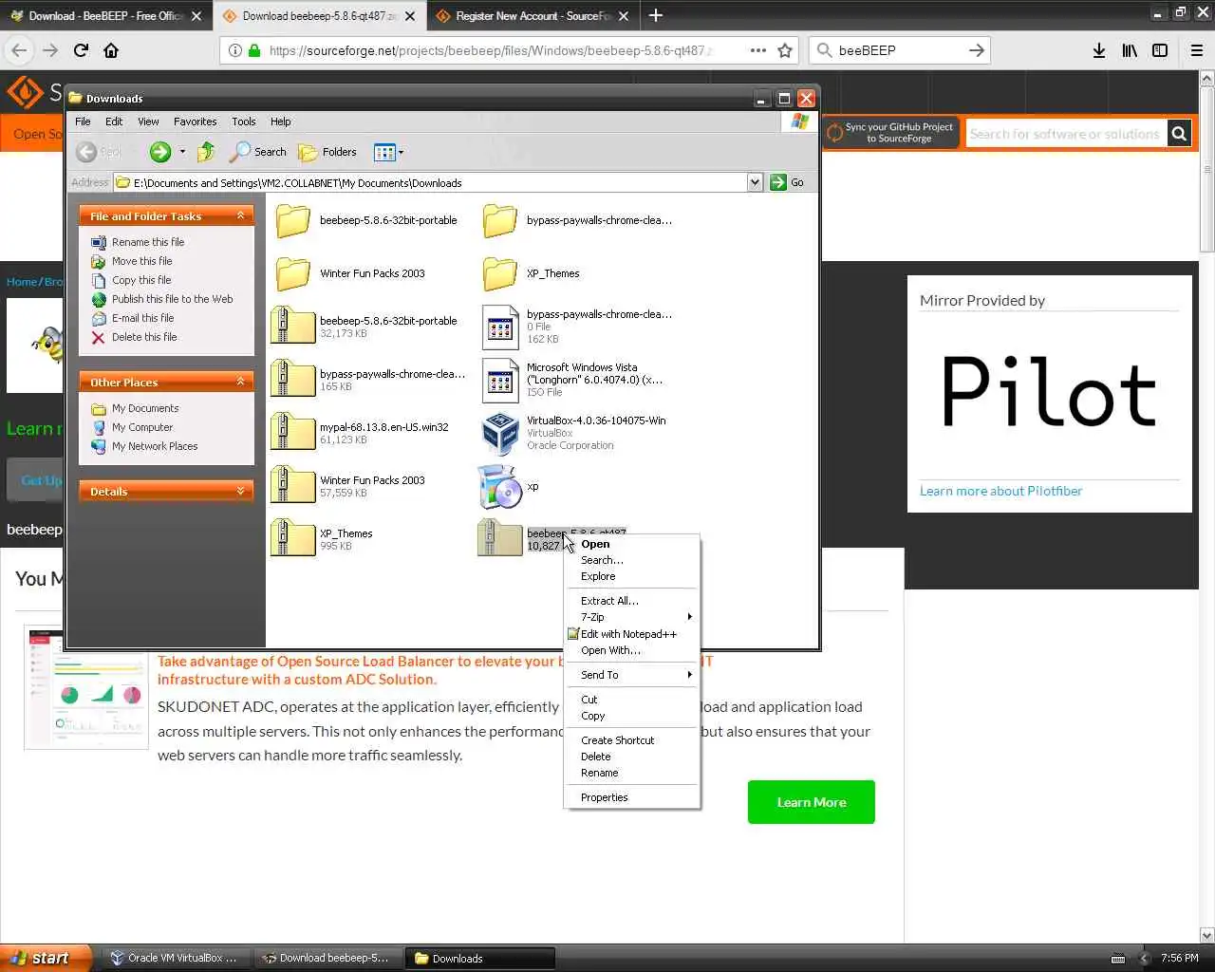Select xp disc image icon

pos(499,486)
